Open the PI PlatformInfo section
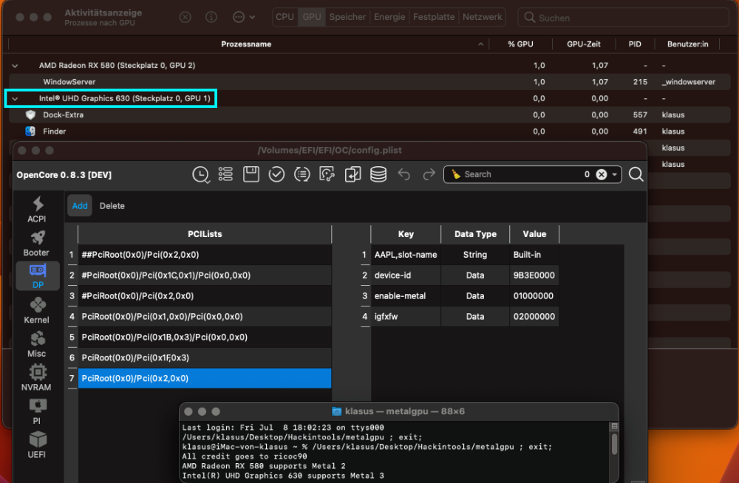The image size is (739, 483). pos(37,412)
